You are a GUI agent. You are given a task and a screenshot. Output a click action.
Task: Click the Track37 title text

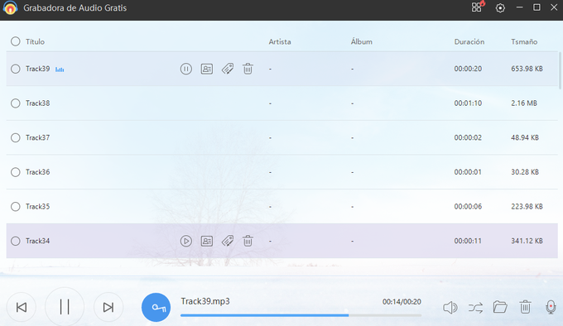[x=38, y=137]
